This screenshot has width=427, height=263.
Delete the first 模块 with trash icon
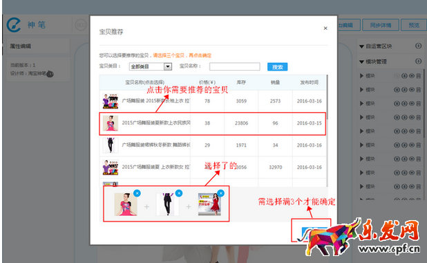point(419,76)
